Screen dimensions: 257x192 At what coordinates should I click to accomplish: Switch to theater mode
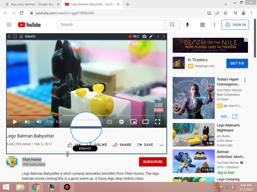pos(146,122)
